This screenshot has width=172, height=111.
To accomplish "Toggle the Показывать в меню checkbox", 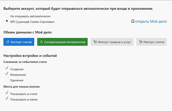I will (x=7, y=99).
